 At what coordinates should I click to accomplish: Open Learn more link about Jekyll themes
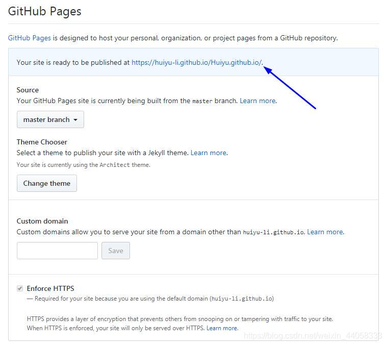pos(209,153)
